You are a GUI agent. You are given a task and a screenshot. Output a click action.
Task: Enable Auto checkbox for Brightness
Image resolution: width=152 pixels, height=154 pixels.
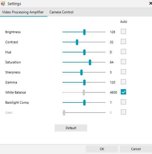[x=123, y=31]
